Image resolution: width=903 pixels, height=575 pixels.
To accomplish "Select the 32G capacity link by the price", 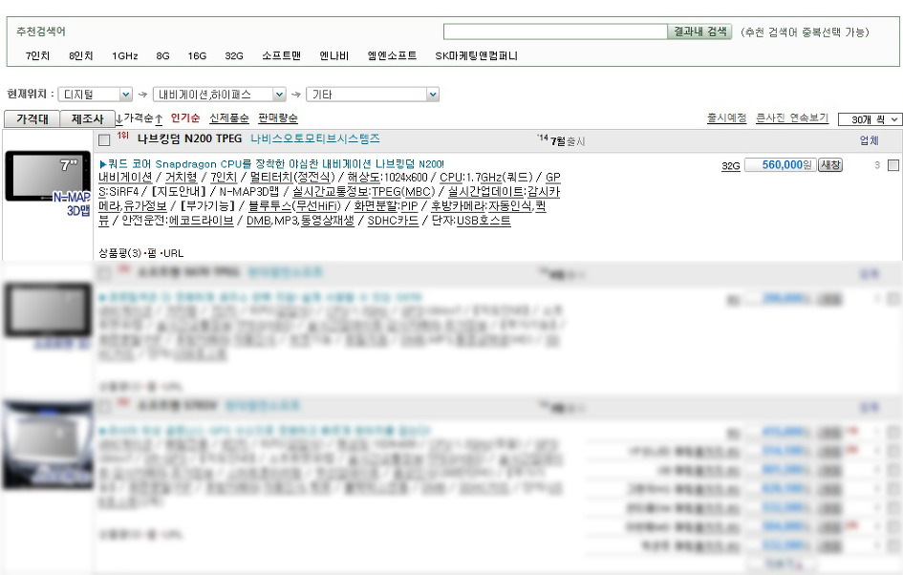I will [731, 166].
